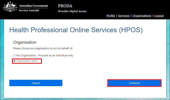
Task: Click the Services Australia text in header
Action: [29, 10]
